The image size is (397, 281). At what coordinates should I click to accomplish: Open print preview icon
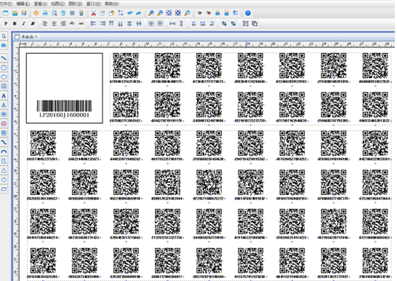(x=55, y=13)
